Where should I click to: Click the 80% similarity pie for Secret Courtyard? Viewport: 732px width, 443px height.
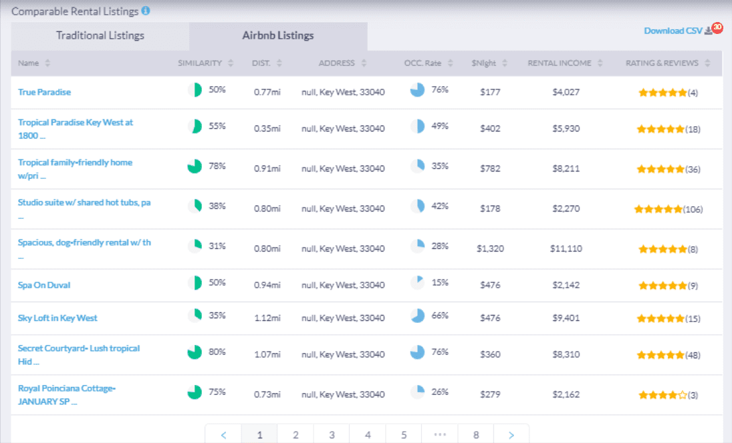tap(195, 352)
